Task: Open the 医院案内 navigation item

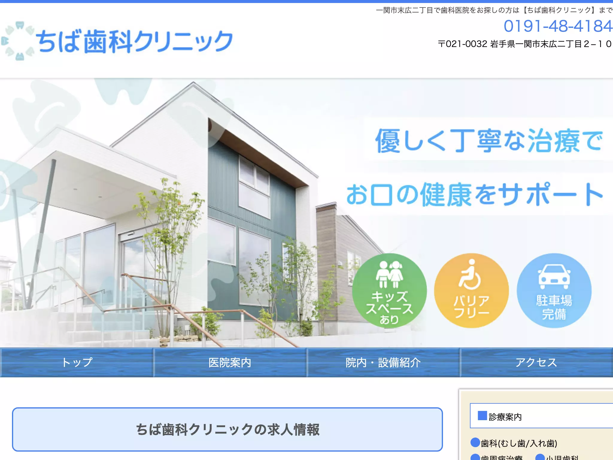Action: point(230,362)
